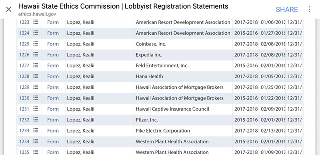This screenshot has height=155, width=320.
Task: Open Form link for Pike Electric Corporation
Action: click(53, 131)
